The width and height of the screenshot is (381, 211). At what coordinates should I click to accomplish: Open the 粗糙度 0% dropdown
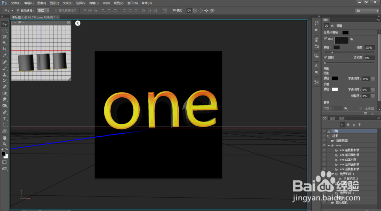tap(373, 96)
